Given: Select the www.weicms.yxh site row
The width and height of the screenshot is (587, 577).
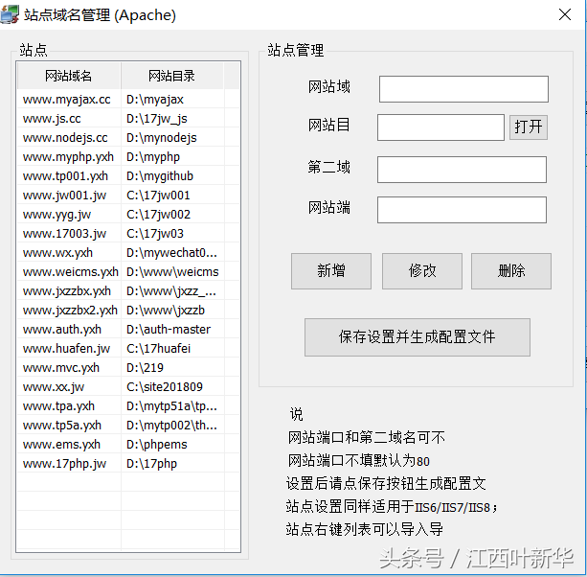Looking at the screenshot, I should point(128,271).
